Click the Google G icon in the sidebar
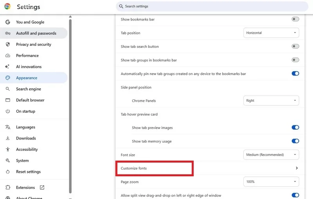 click(8, 22)
